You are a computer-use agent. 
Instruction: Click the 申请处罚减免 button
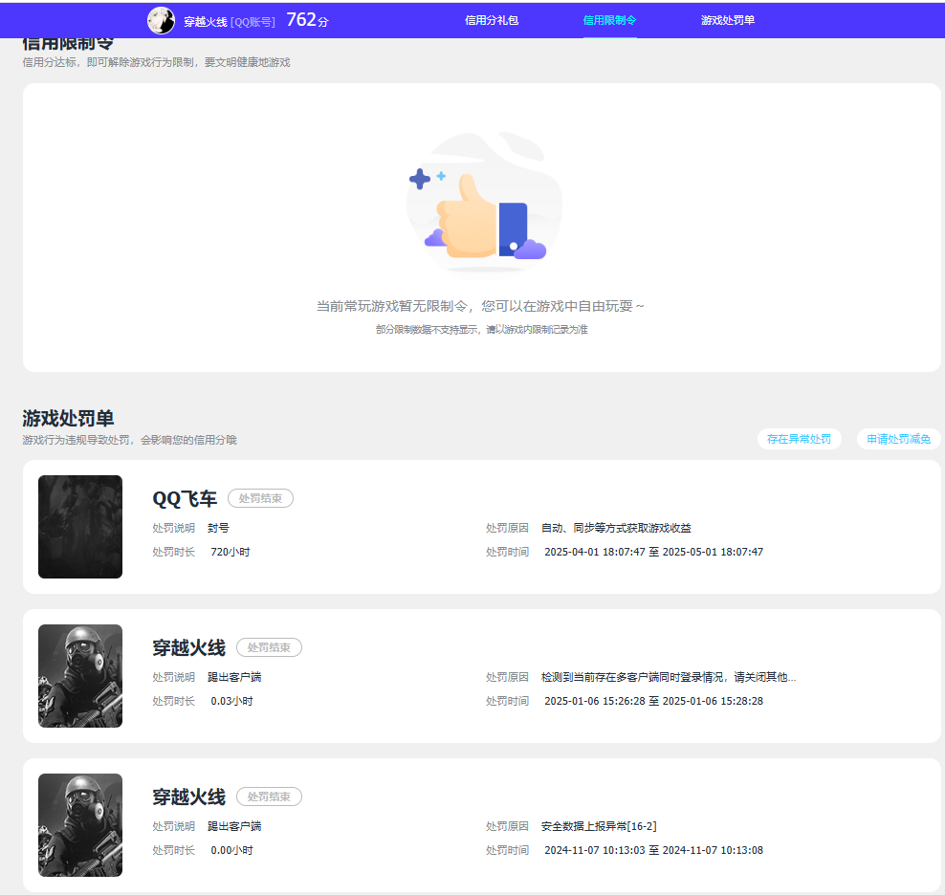coord(898,439)
